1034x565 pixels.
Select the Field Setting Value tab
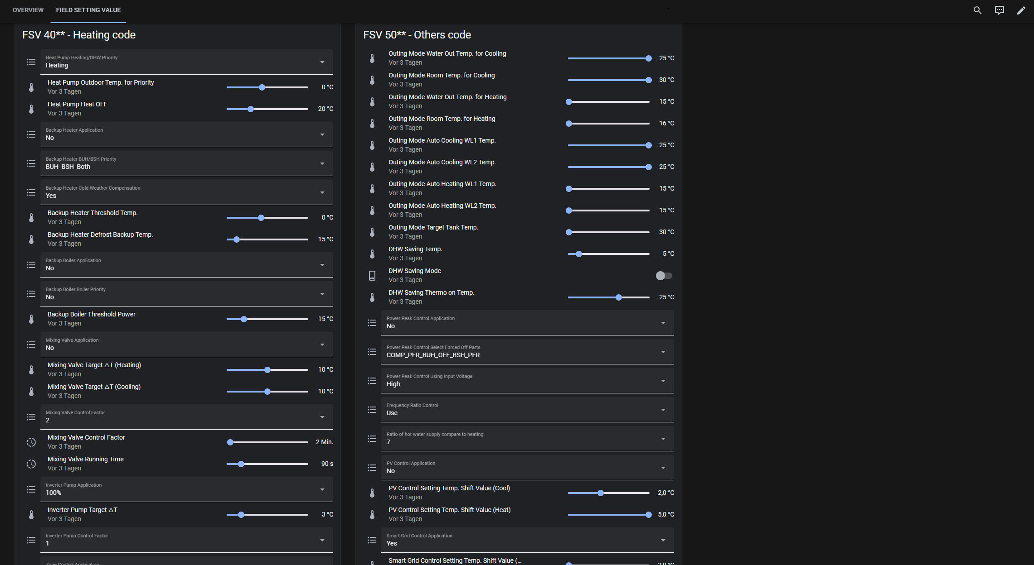tap(88, 10)
